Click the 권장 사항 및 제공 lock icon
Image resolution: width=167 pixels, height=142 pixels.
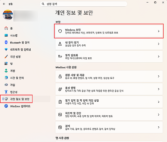pos(60,76)
